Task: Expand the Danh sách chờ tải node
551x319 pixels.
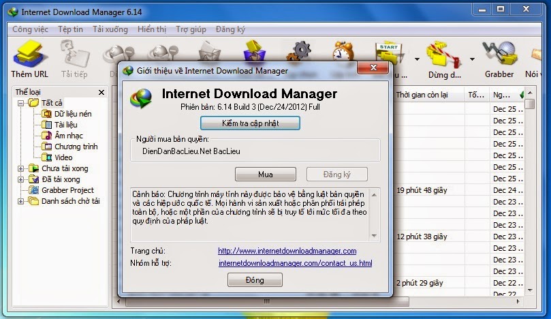Action: pos(20,202)
